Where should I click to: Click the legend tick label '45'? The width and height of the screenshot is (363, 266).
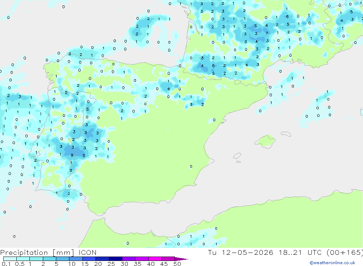click(164, 264)
